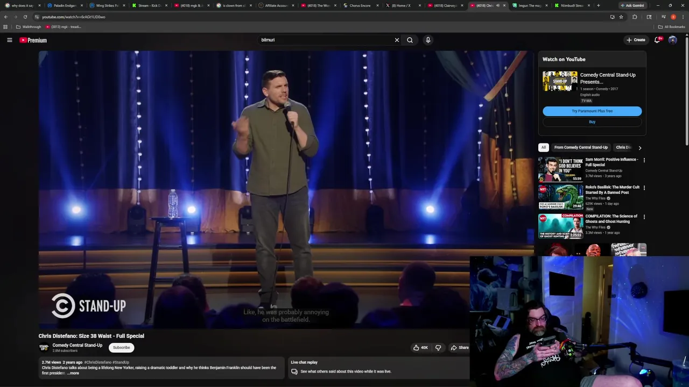Open the browser extensions puzzle icon
689x387 pixels.
[x=635, y=17]
